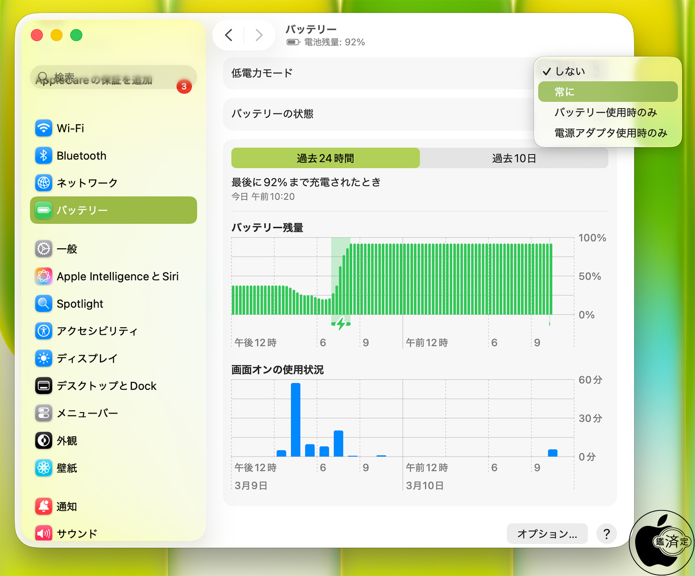Screen dimensions: 695x576
Task: Open ネットワーク globe icon
Action: (x=43, y=183)
